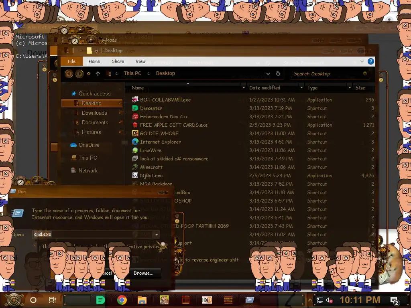Open the File ribbon tab

tap(71, 61)
